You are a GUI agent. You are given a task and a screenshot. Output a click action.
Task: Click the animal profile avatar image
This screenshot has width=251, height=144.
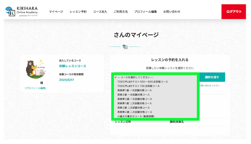tap(36, 69)
